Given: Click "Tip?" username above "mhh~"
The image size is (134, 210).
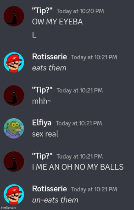Looking at the screenshot, I should point(42,90).
